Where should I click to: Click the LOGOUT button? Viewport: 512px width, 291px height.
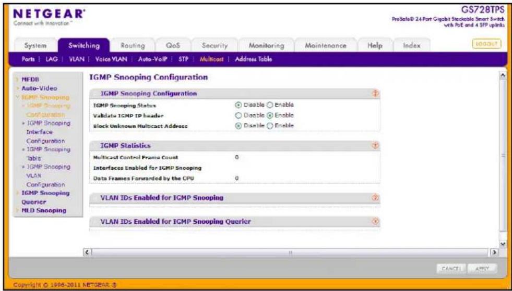pos(486,44)
